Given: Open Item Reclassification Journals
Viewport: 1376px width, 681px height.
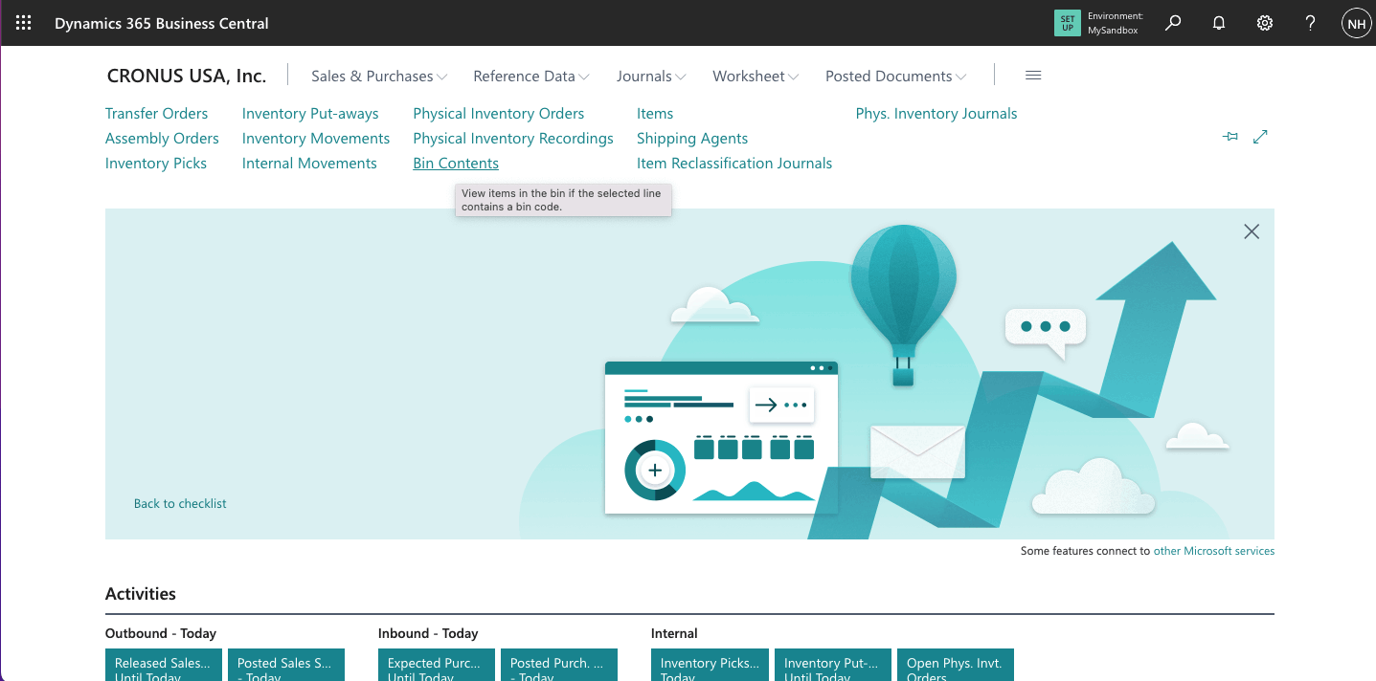Looking at the screenshot, I should click(734, 164).
